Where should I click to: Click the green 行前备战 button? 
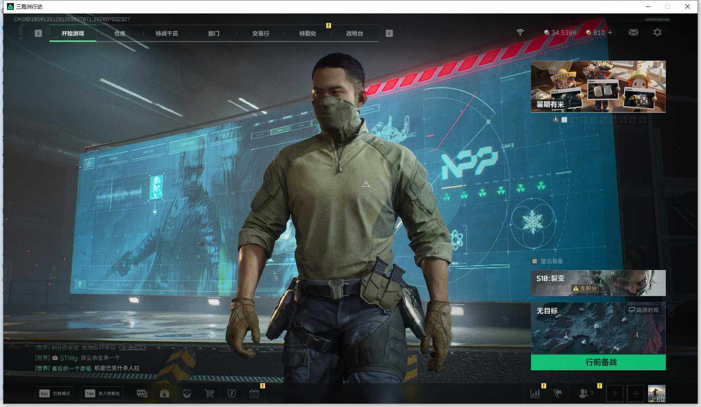coord(598,362)
